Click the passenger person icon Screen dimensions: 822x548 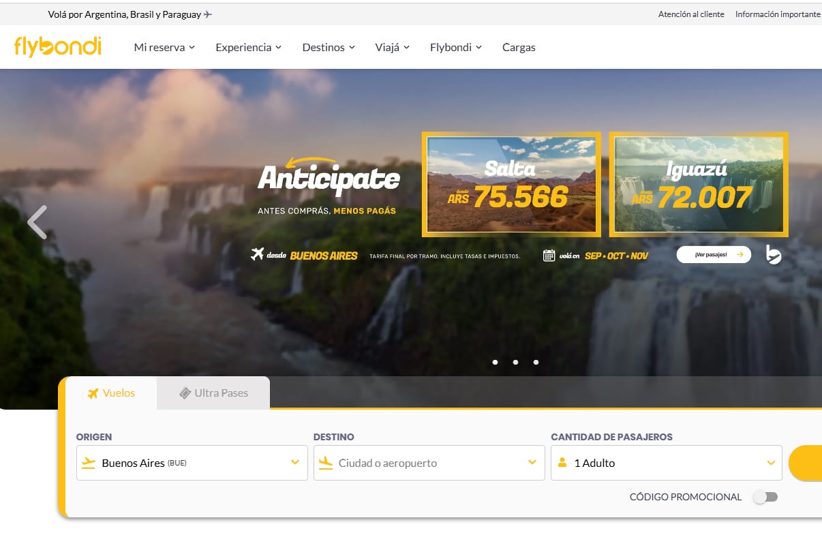click(x=562, y=463)
